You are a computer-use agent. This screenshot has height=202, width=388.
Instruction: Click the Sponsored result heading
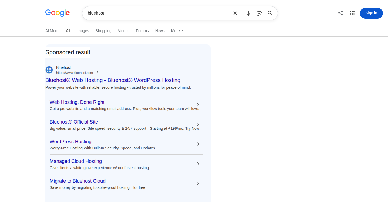tap(68, 52)
